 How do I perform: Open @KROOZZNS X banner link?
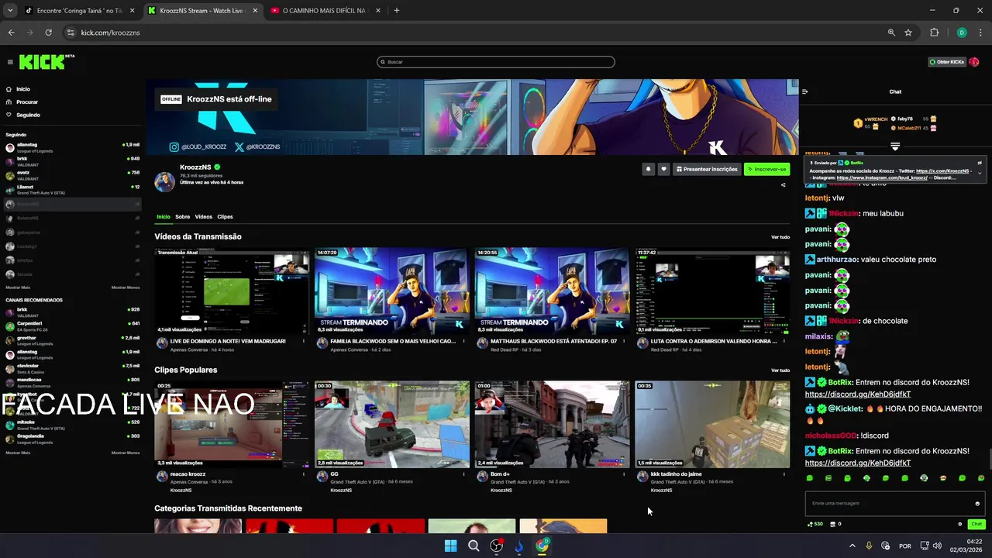[x=257, y=146]
